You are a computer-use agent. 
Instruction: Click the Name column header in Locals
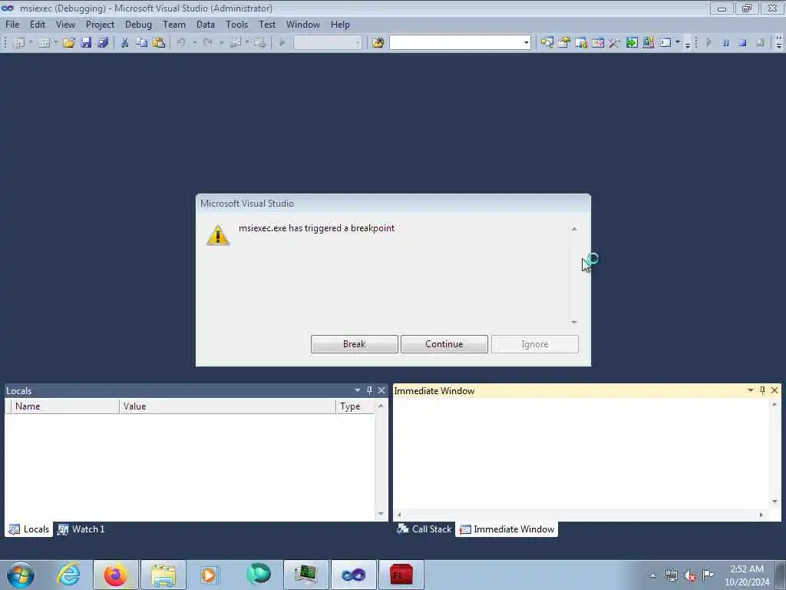[x=64, y=406]
